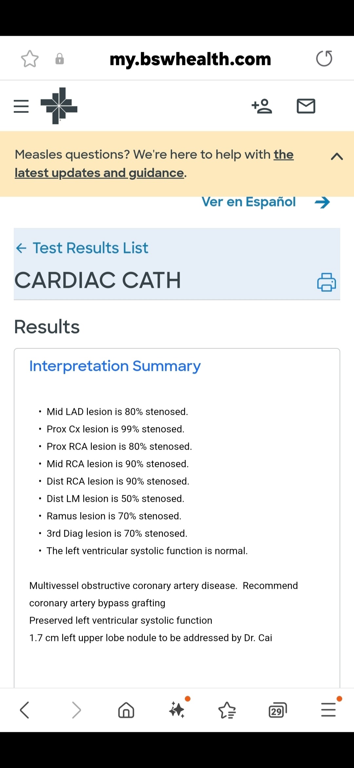Go back using browser back arrow
The height and width of the screenshot is (768, 354).
[x=25, y=710]
